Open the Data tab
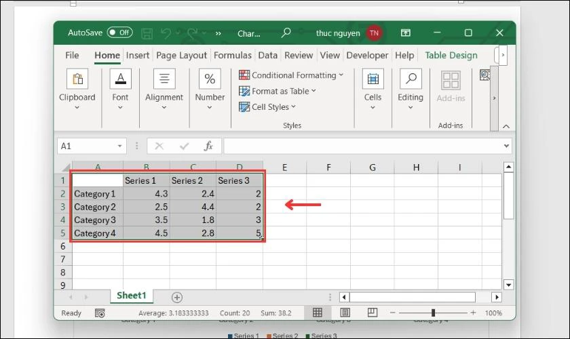This screenshot has height=339, width=570. click(x=268, y=55)
